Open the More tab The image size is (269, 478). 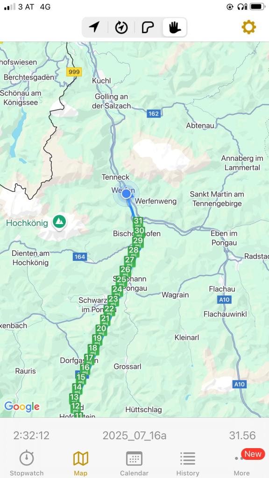coord(241,463)
